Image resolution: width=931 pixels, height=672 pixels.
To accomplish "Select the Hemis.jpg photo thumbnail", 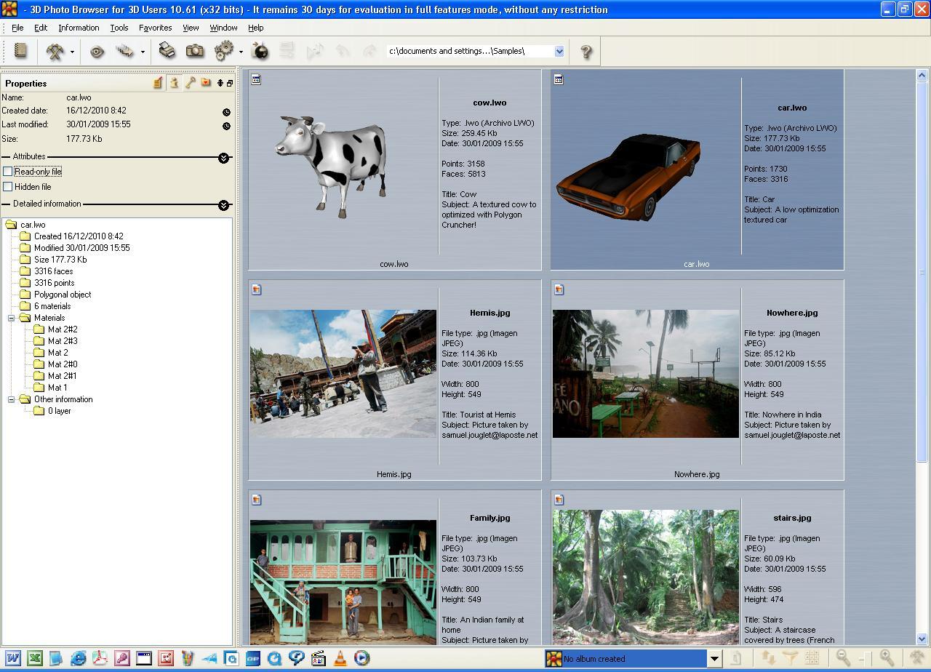I will 343,374.
